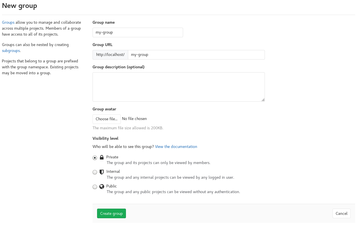Viewport: 358px width, 225px height.
Task: Click the No file chosen text
Action: coord(134,119)
